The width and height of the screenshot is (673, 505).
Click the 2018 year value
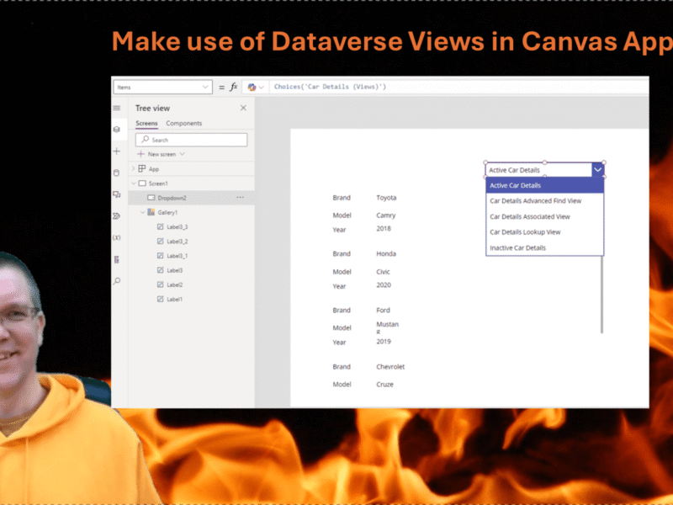[x=384, y=228]
